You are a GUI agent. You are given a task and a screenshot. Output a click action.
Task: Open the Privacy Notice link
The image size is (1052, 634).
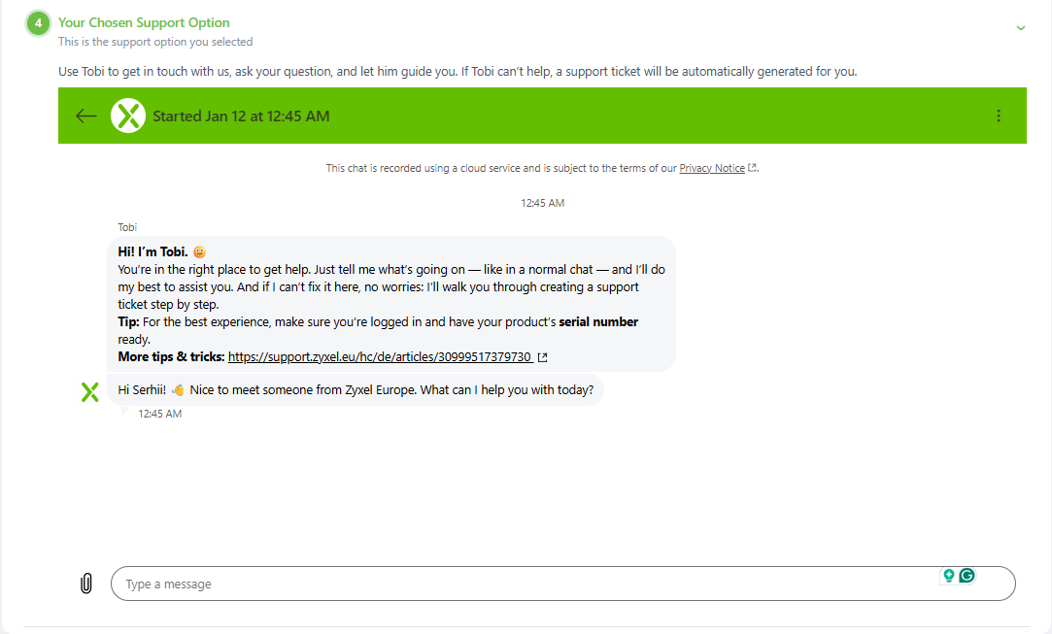(x=712, y=168)
